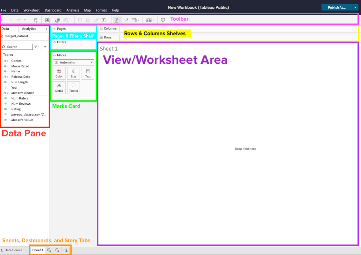Image resolution: width=361 pixels, height=255 pixels.
Task: Click the Clear Sheet toolbar icon
Action: [67, 20]
